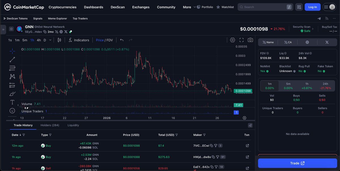The height and width of the screenshot is (171, 340).
Task: Open the three-dot more options
Action: point(334,18)
